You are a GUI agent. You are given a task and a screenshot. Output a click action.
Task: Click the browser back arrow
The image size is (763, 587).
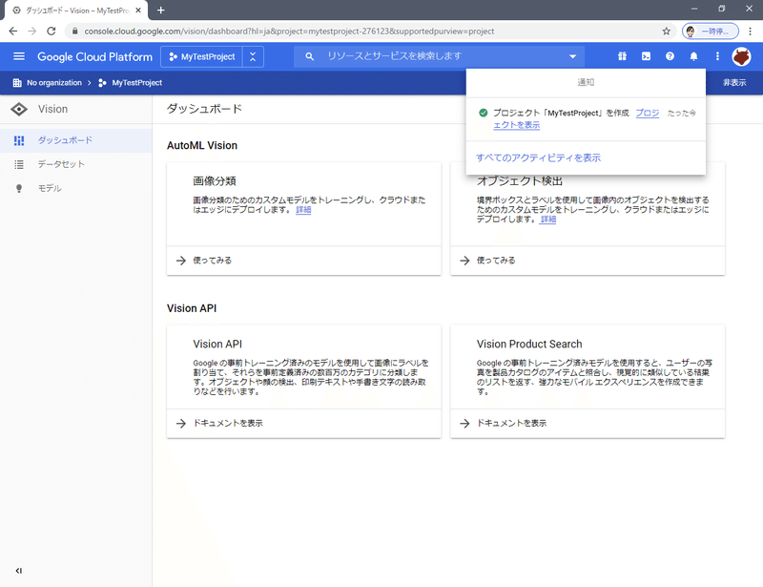13,31
